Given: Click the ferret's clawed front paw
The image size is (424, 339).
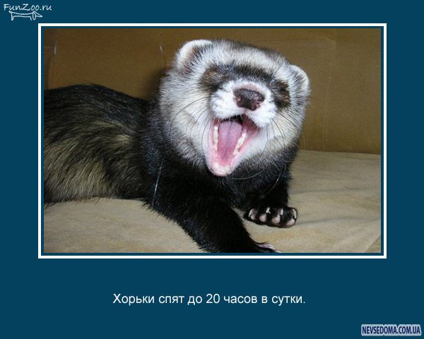Looking at the screenshot, I should tap(273, 215).
